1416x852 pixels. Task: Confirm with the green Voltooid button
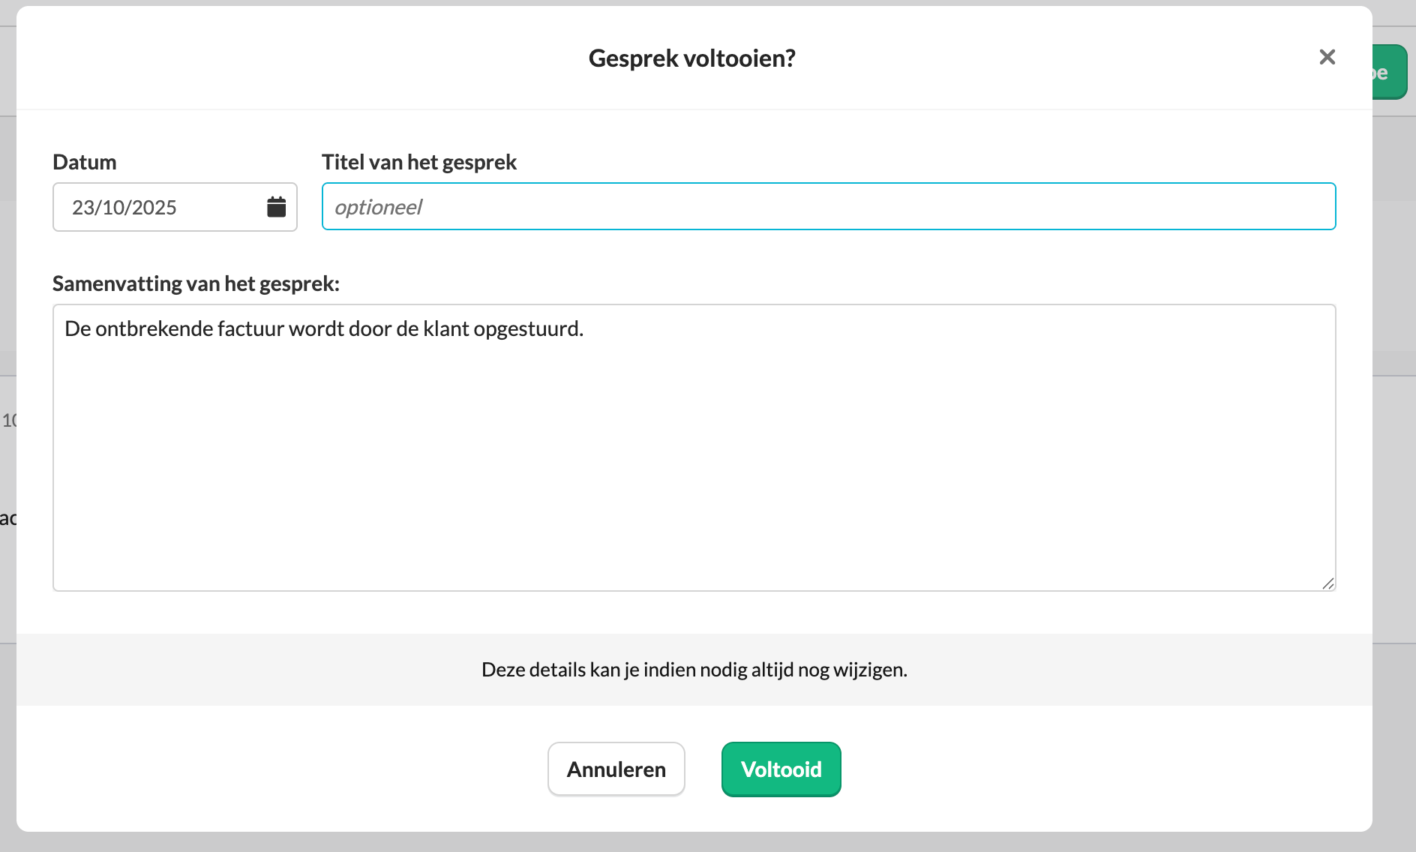tap(781, 769)
